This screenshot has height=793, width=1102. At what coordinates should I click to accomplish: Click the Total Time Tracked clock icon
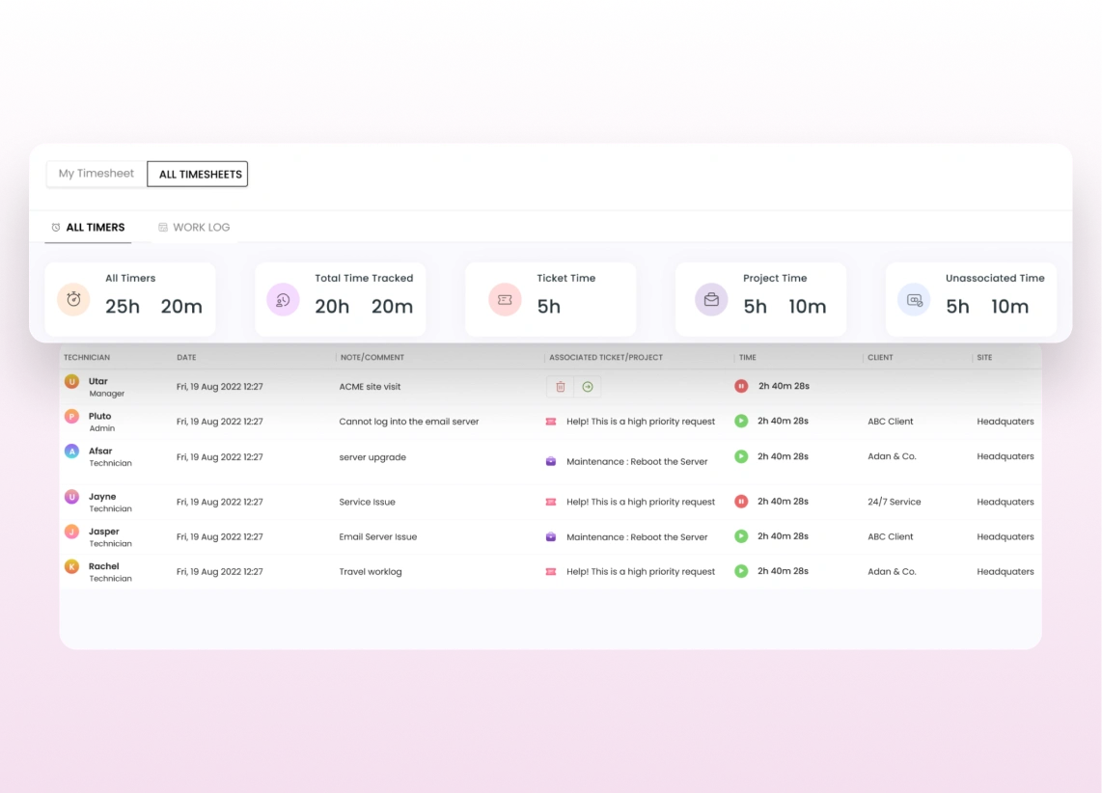tap(284, 299)
